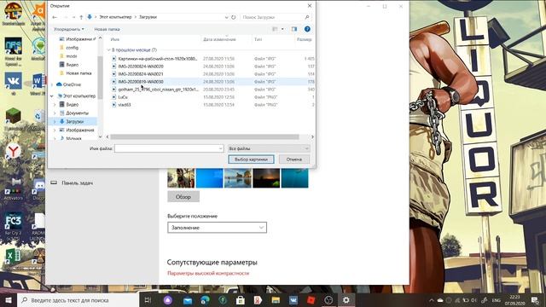Select file IMG-20200824-WA0021

tap(141, 74)
